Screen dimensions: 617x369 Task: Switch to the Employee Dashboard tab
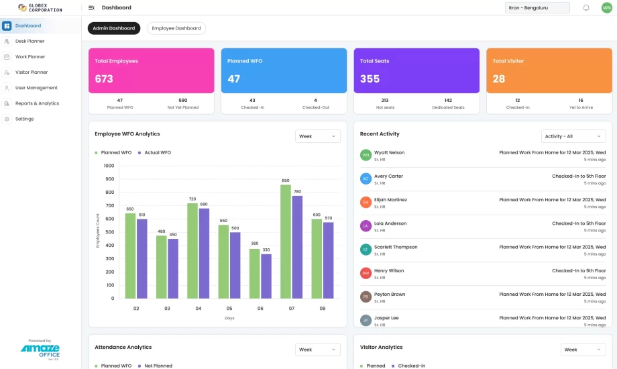coord(176,28)
